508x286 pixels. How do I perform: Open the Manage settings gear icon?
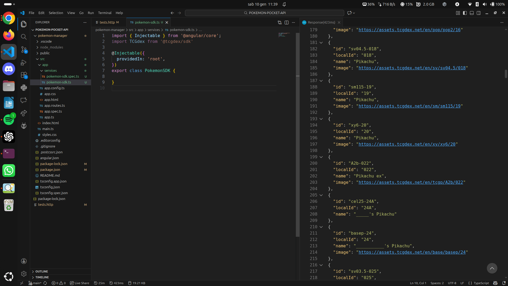(x=24, y=274)
